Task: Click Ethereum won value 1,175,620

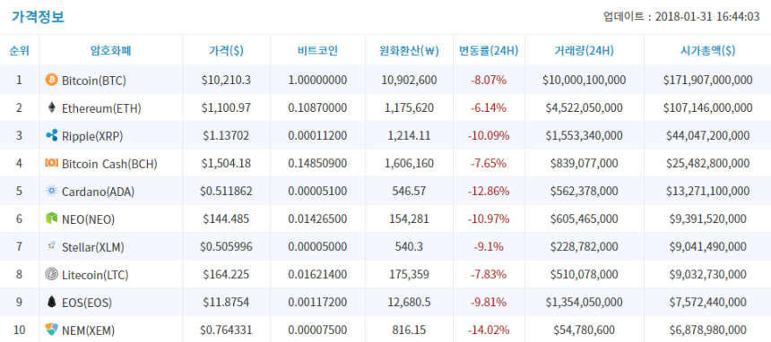Action: click(409, 107)
